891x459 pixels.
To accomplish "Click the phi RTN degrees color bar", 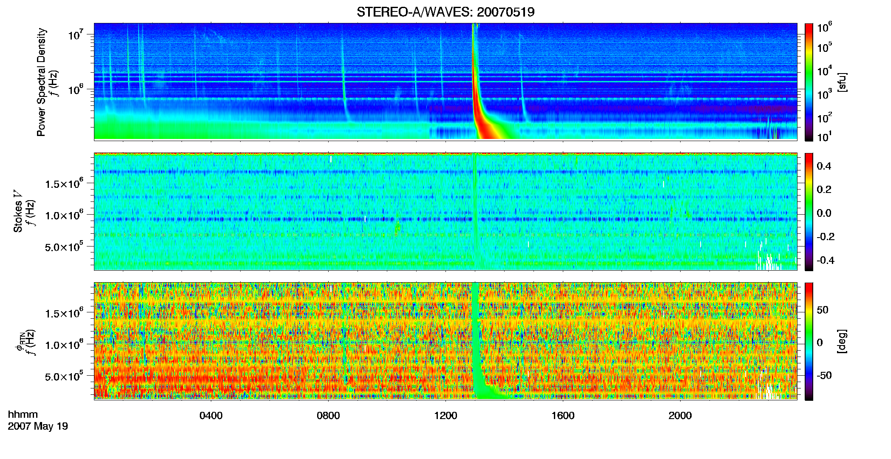I will click(809, 341).
